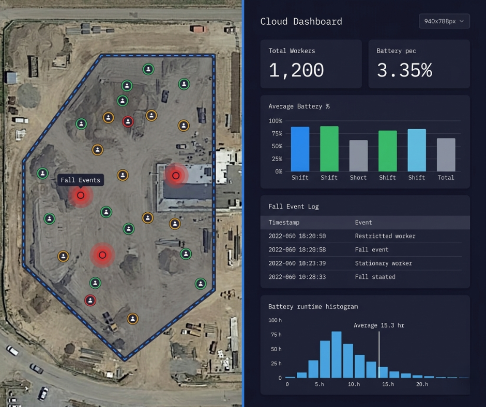Select the yellow worker marker near the bottom boundary

pos(133,319)
